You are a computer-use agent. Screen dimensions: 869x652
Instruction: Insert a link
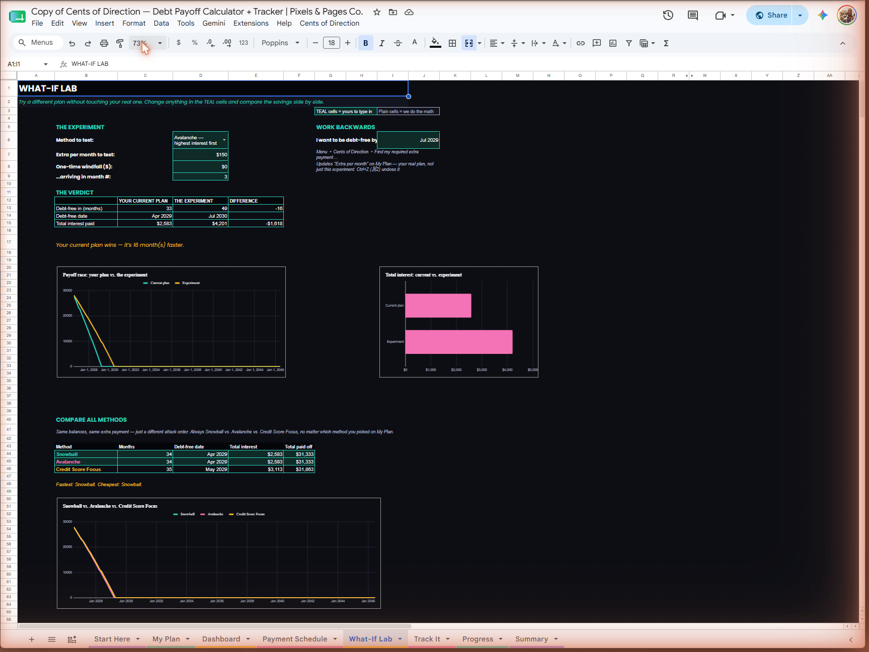pyautogui.click(x=581, y=43)
